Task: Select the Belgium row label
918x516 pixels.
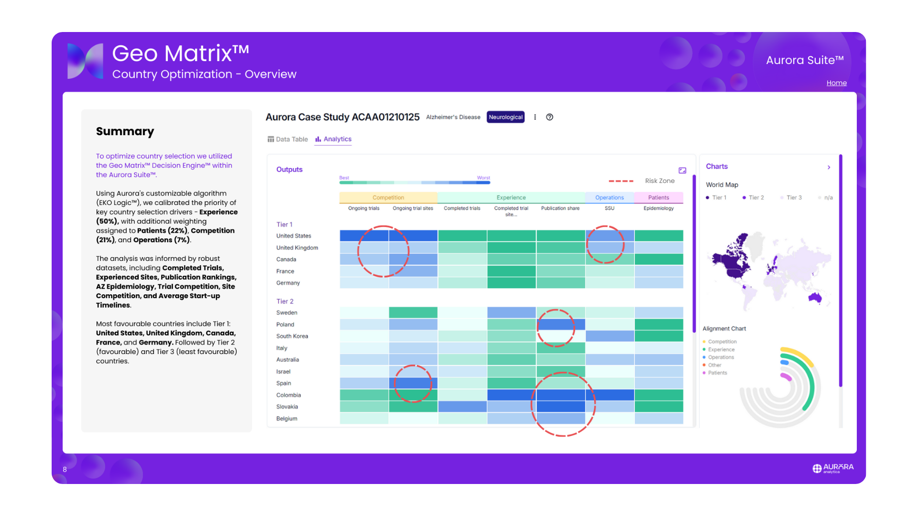Action: tap(286, 419)
